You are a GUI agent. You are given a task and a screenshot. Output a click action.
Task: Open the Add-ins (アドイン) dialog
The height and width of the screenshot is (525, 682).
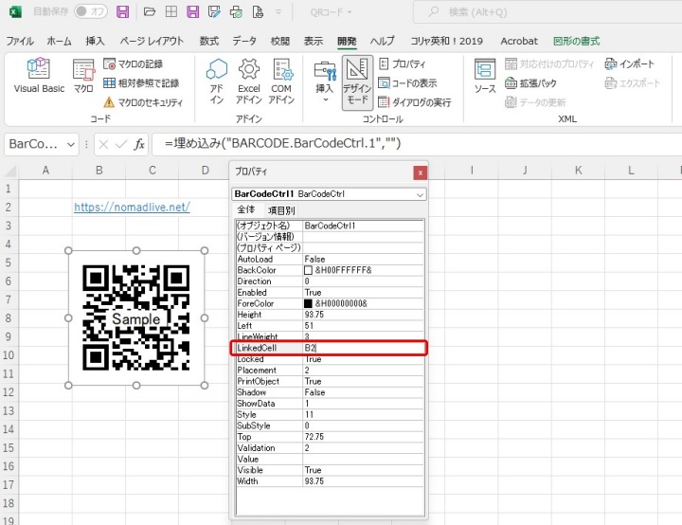217,81
